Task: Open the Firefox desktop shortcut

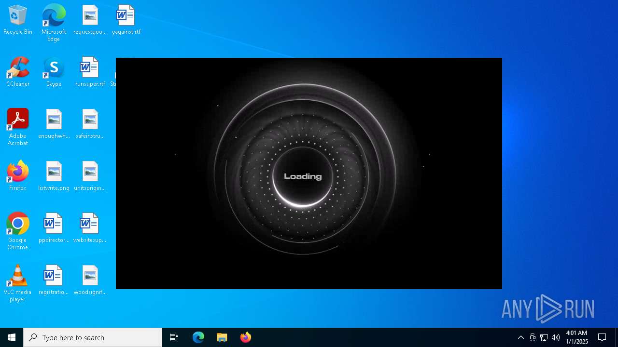Action: 18,176
